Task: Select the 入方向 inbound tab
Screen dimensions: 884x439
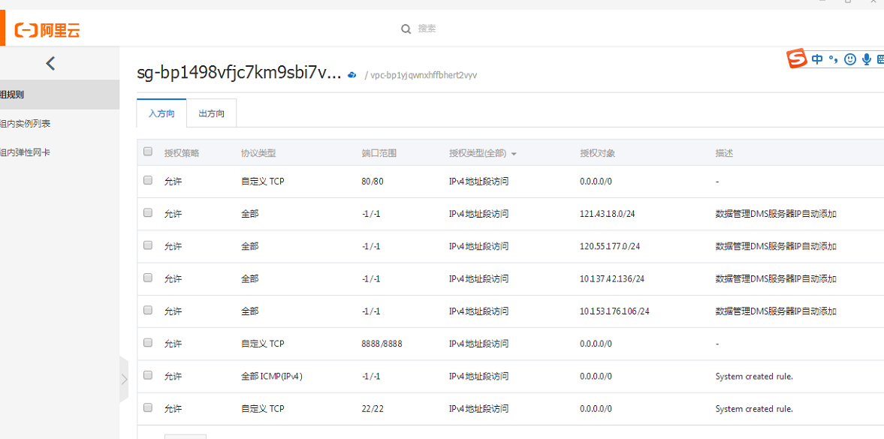Action: pos(161,113)
